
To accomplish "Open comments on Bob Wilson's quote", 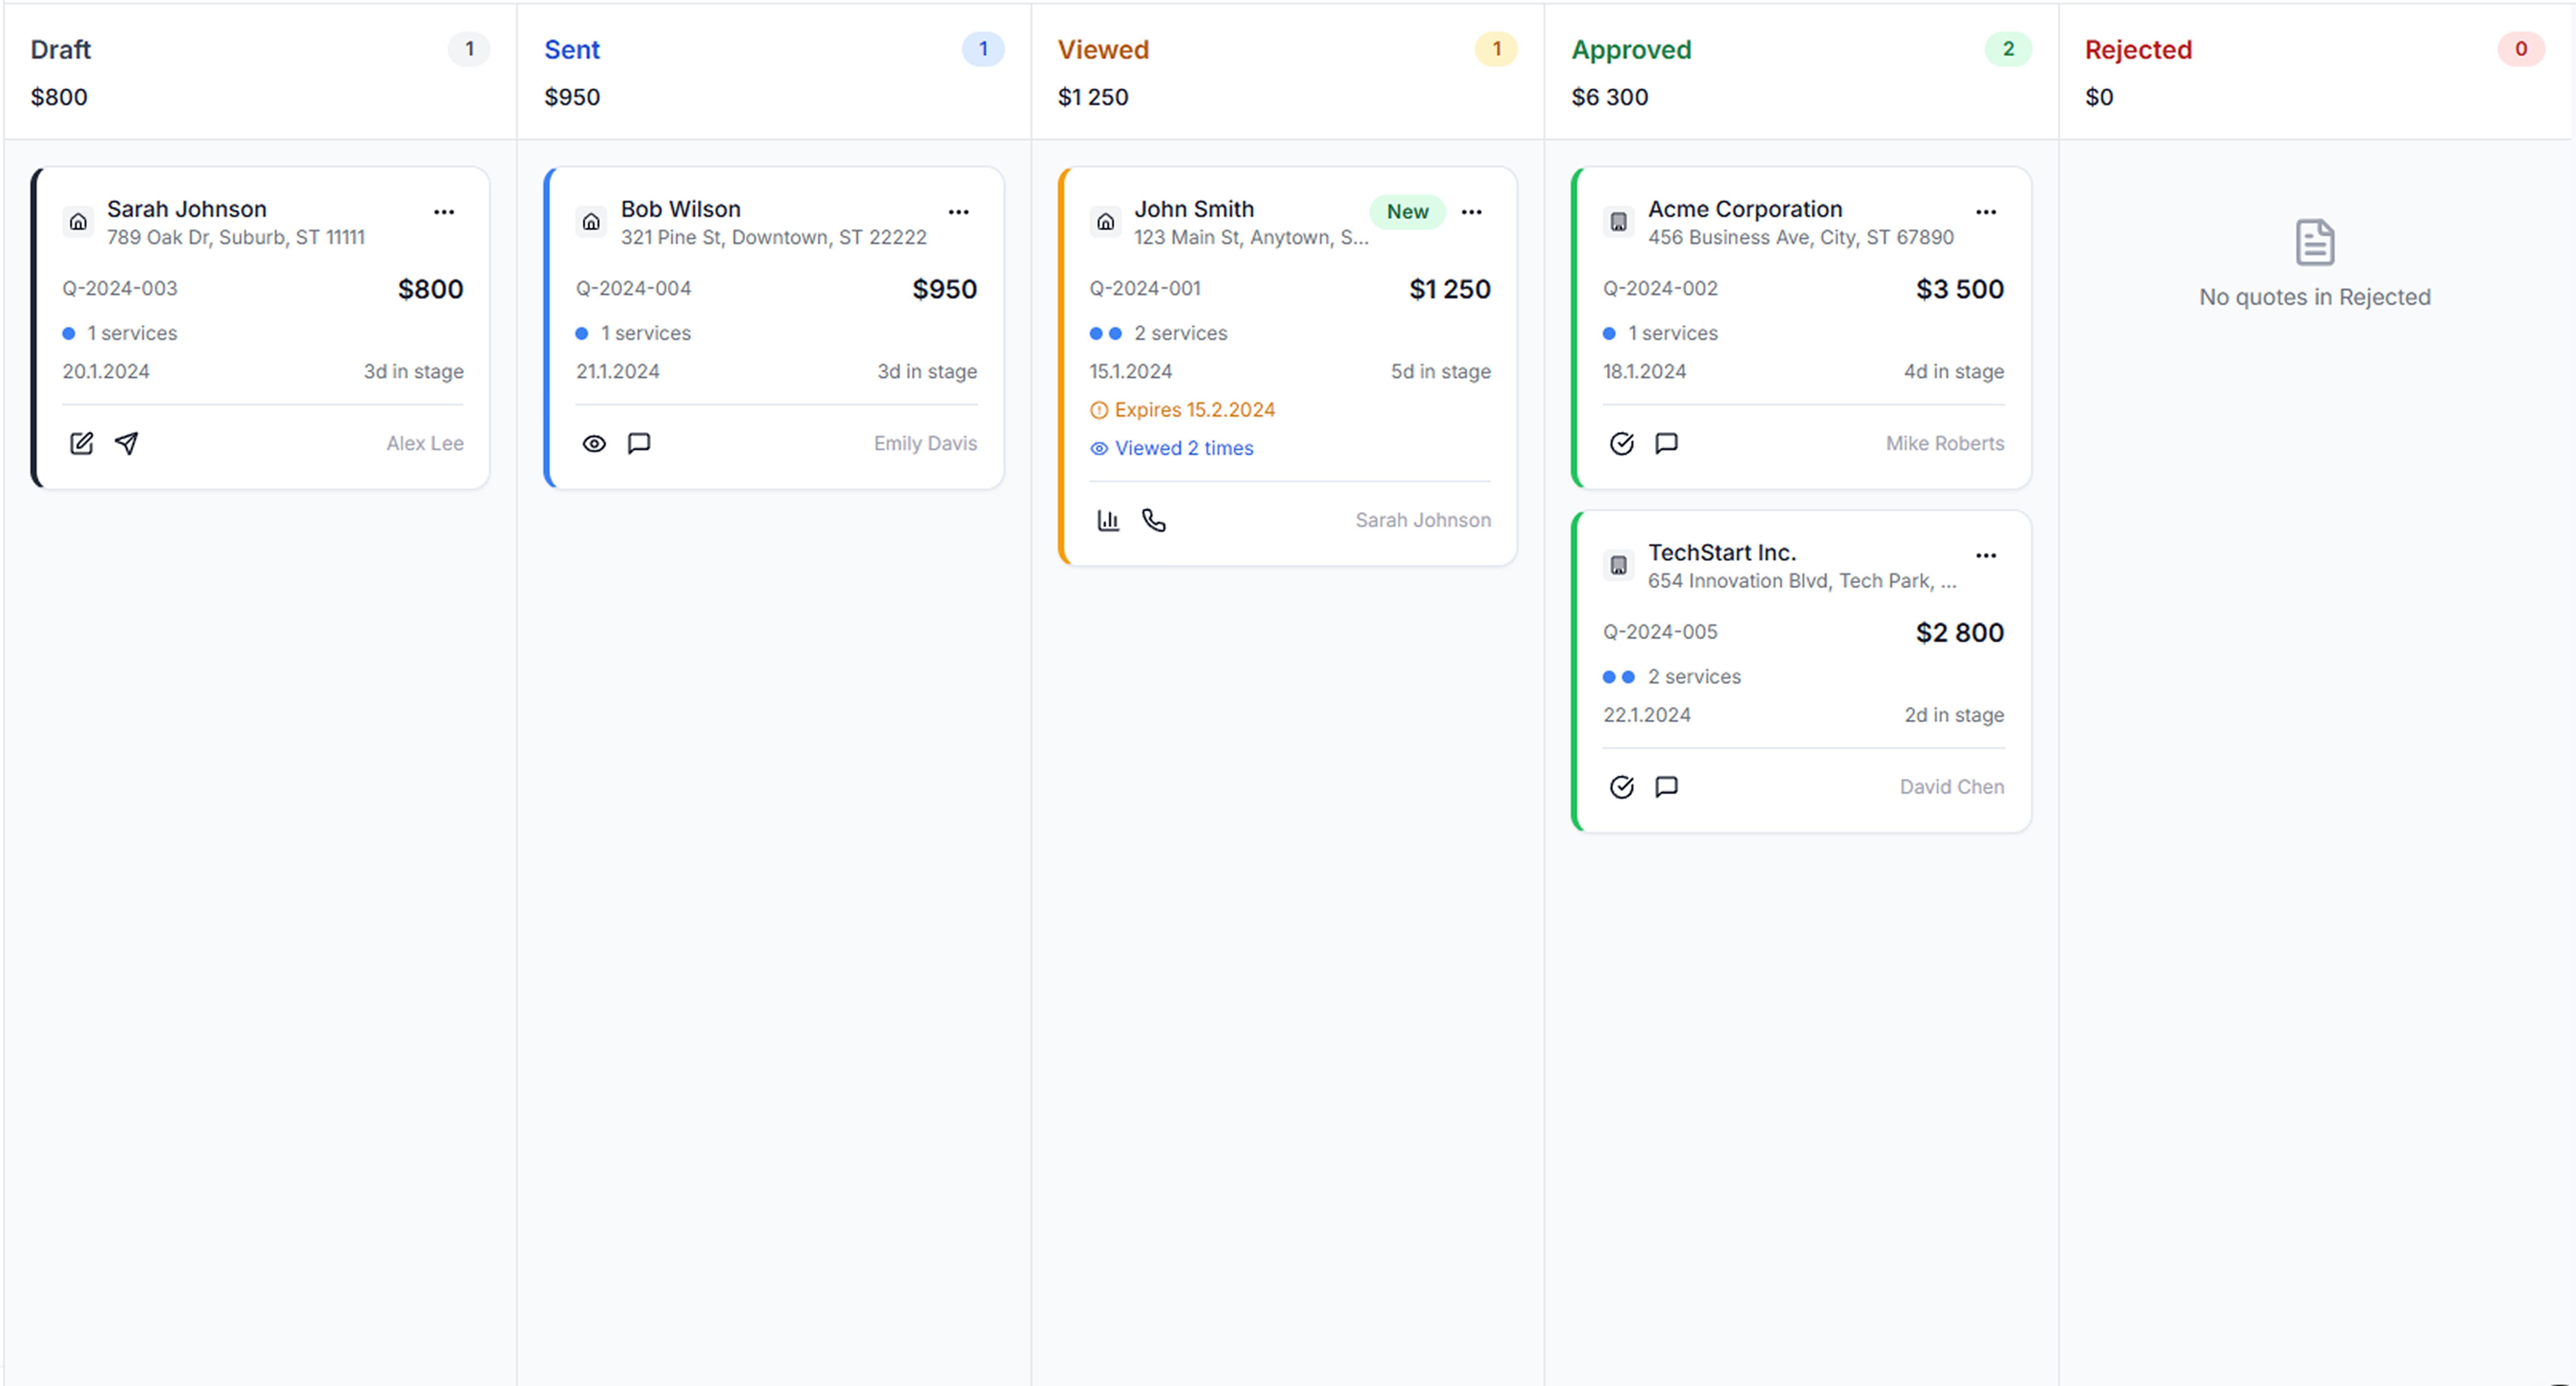I will [x=639, y=443].
